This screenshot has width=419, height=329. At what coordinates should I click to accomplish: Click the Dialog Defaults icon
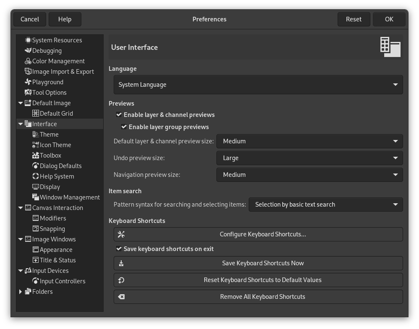(36, 166)
